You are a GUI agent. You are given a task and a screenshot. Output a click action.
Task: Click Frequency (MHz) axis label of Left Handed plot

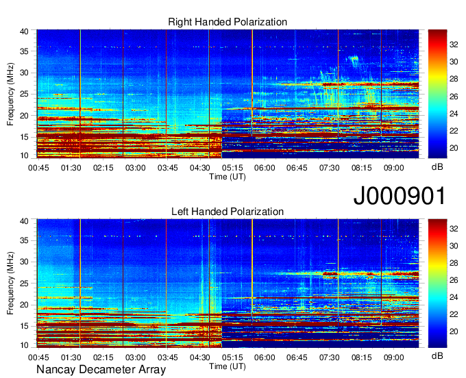point(10,283)
